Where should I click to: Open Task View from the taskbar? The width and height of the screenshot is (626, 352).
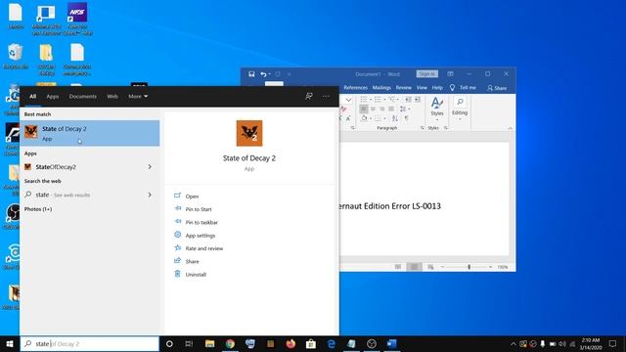click(189, 343)
